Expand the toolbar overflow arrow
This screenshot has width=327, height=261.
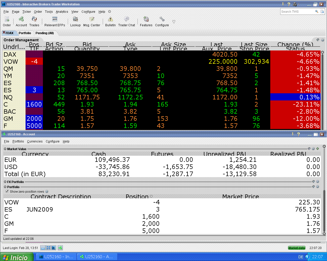(174, 22)
